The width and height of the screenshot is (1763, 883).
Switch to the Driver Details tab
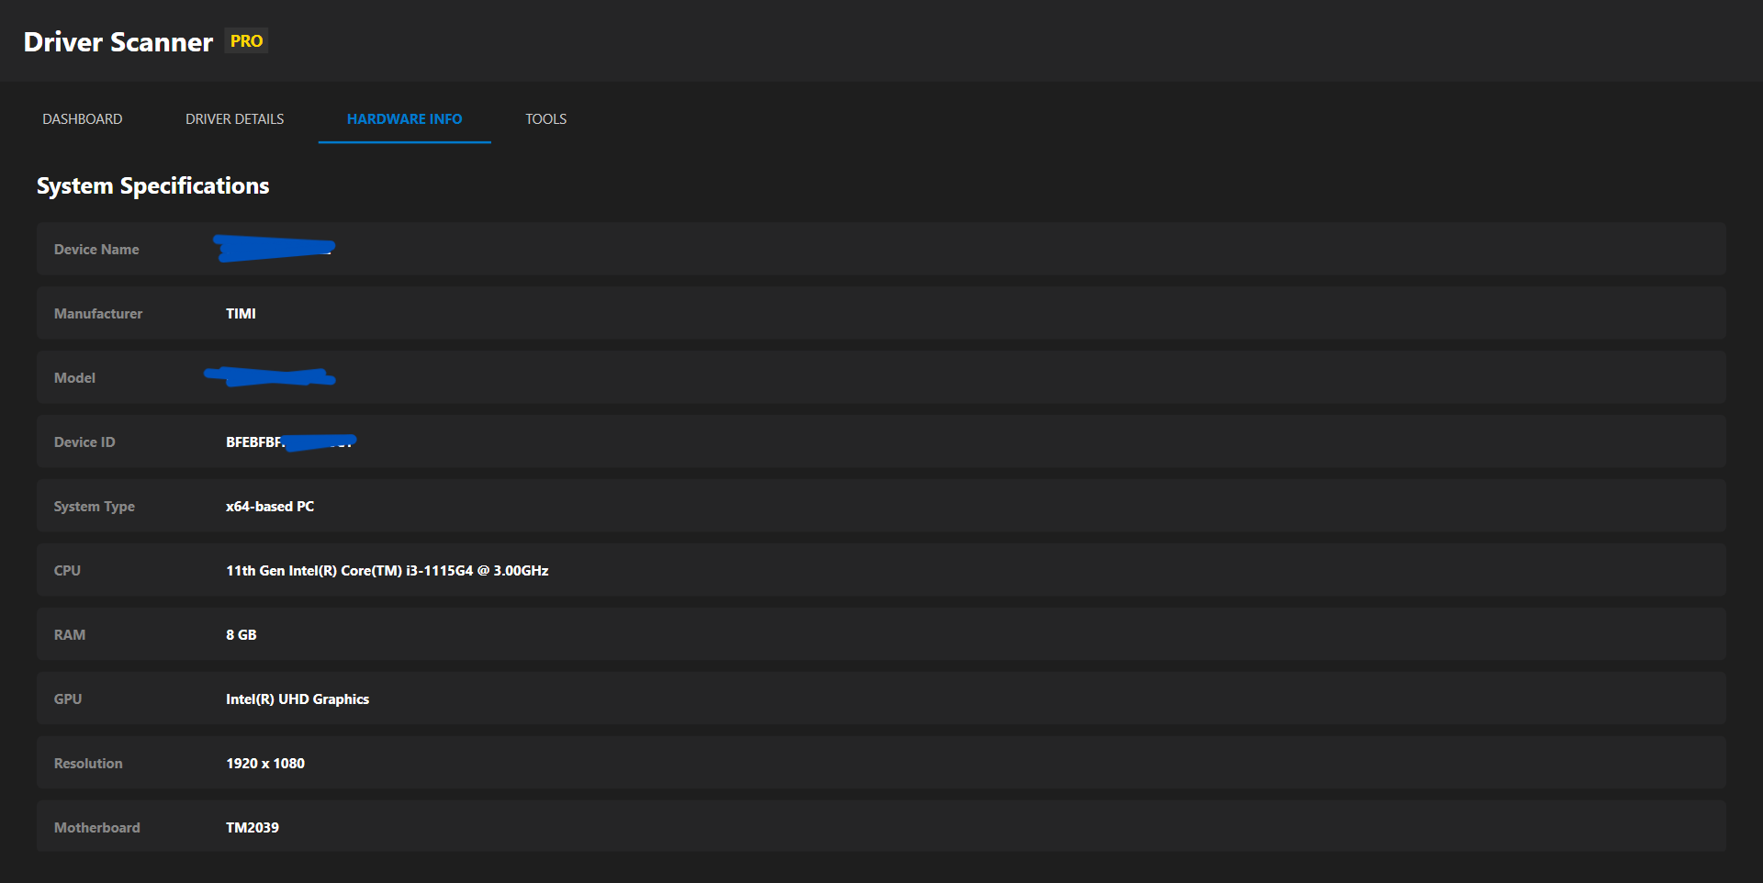click(x=234, y=119)
